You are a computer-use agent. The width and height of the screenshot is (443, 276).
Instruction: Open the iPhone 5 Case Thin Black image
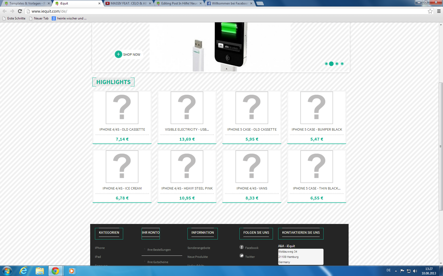click(317, 167)
